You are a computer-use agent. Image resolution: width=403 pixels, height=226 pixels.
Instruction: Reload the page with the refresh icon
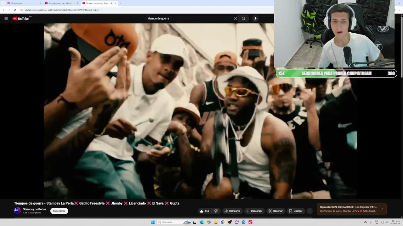(x=15, y=10)
